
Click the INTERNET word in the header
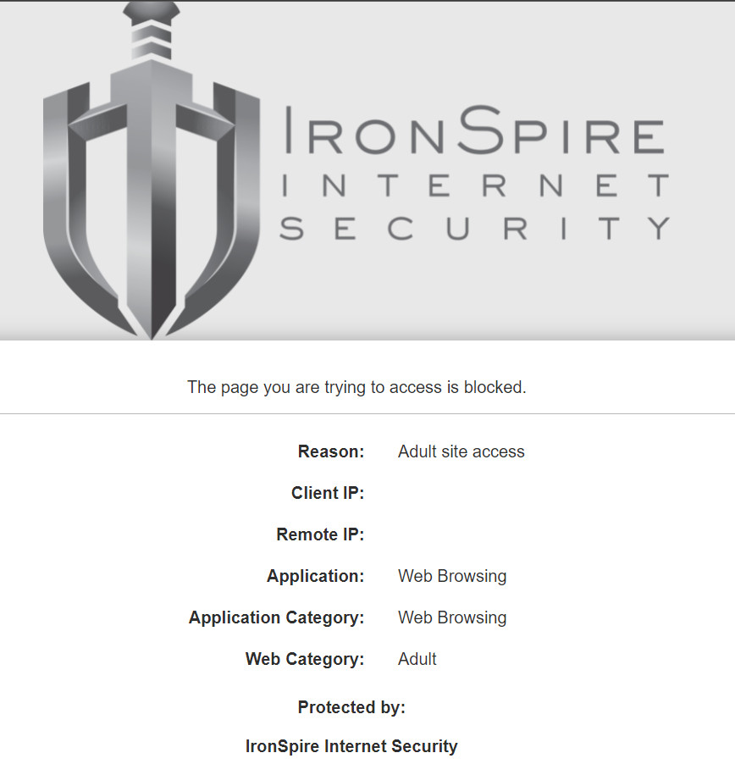[x=474, y=185]
